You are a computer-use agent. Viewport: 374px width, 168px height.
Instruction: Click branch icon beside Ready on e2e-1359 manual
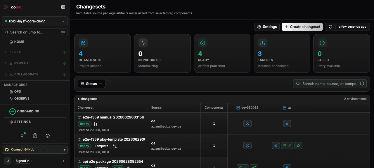[96, 124]
